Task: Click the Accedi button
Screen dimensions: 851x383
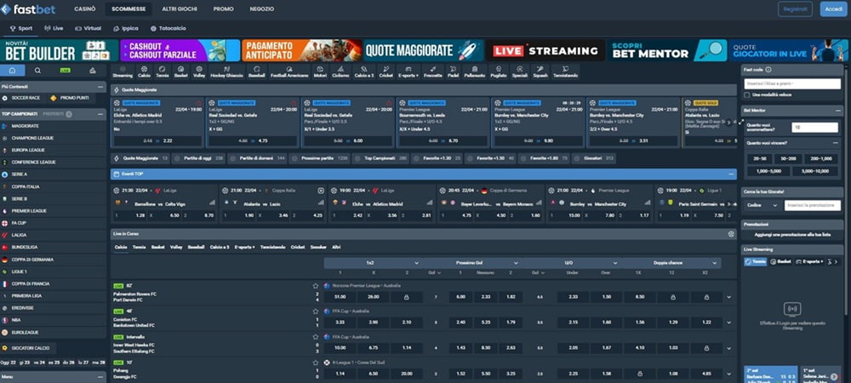Action: tap(833, 9)
